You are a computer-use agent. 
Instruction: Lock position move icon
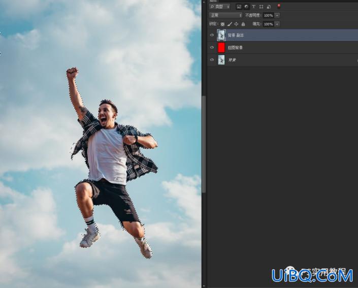pos(236,24)
